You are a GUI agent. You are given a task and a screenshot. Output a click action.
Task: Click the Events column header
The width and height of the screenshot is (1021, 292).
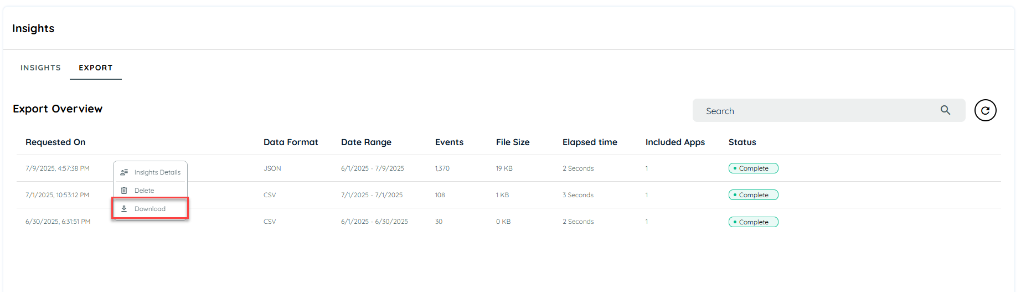point(449,142)
